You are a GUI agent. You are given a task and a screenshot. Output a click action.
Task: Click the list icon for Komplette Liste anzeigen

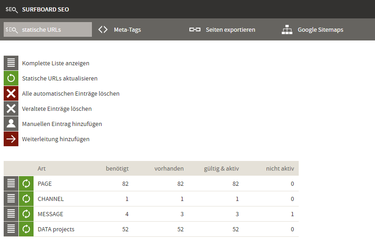click(11, 63)
